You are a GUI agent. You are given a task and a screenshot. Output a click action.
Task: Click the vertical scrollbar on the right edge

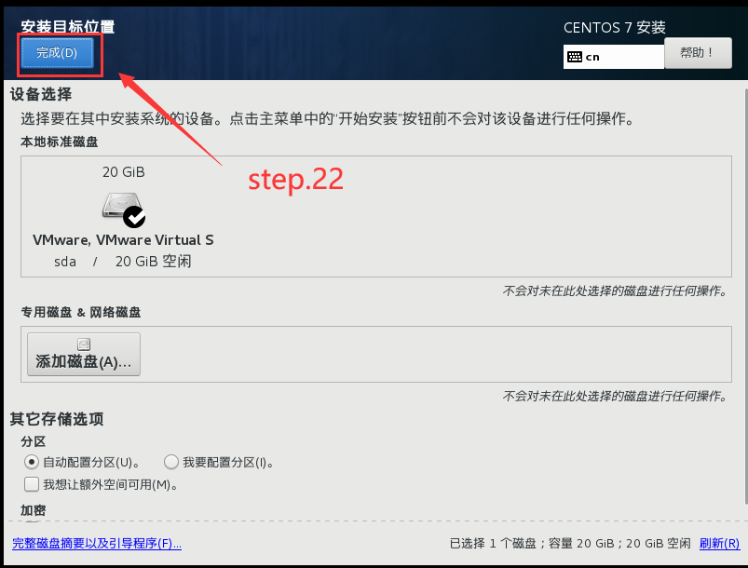pos(745,296)
